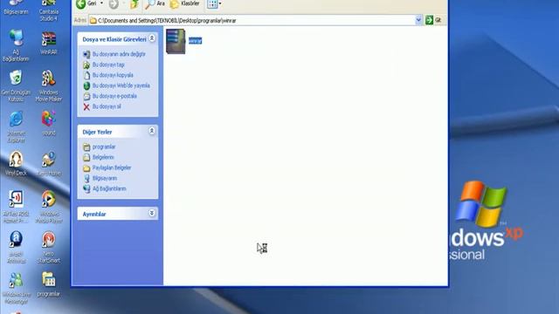Select Internet Explorer desktop icon
The width and height of the screenshot is (559, 314).
click(x=16, y=126)
